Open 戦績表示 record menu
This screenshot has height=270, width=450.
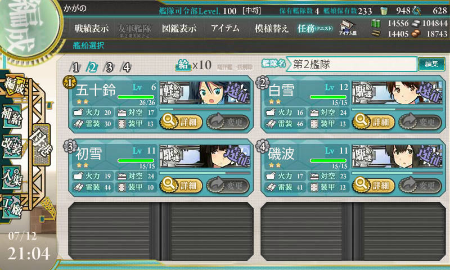(x=92, y=28)
